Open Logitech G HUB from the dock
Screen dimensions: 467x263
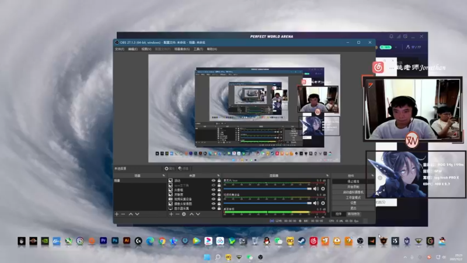click(x=138, y=241)
